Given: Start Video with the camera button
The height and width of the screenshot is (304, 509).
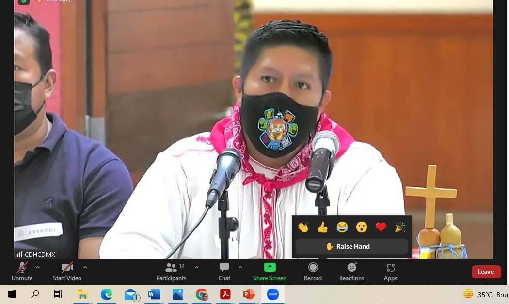Looking at the screenshot, I should (x=67, y=272).
